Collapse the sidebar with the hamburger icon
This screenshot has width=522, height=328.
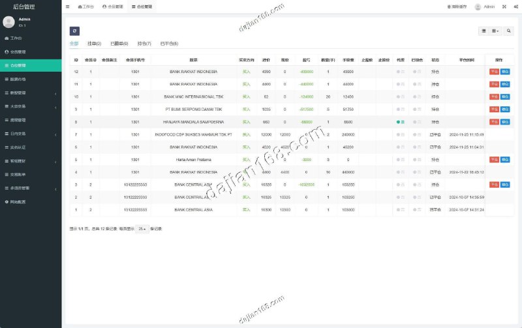[x=67, y=7]
